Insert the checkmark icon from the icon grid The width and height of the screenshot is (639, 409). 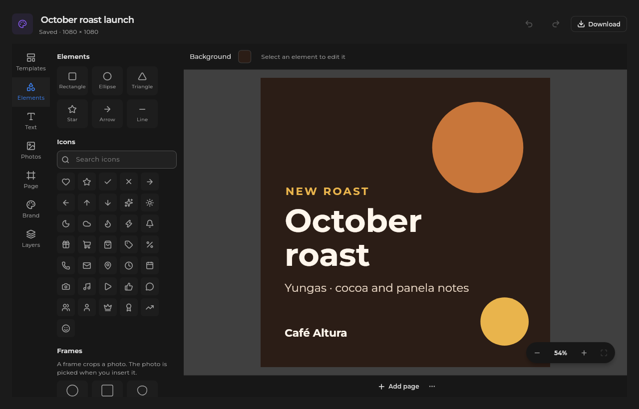click(108, 182)
